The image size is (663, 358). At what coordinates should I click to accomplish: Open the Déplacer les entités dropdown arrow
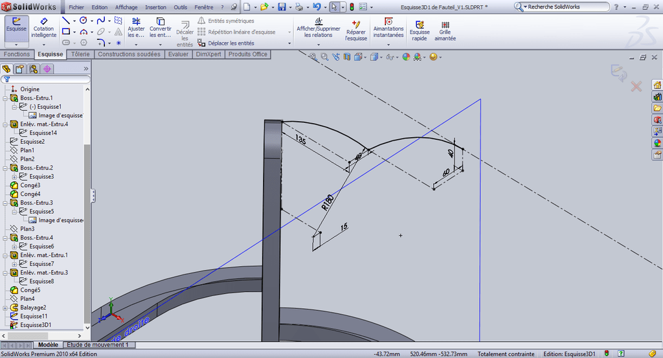tap(289, 43)
